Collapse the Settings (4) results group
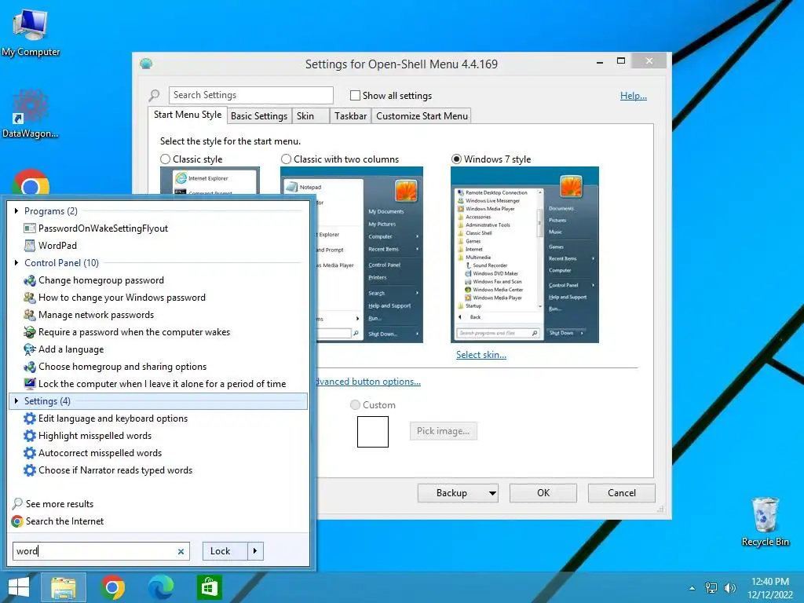This screenshot has height=603, width=804. [16, 401]
